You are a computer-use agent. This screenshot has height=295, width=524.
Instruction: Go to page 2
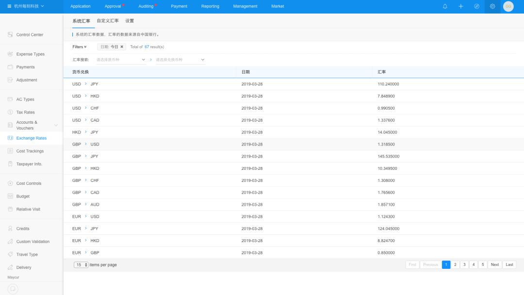(455, 264)
